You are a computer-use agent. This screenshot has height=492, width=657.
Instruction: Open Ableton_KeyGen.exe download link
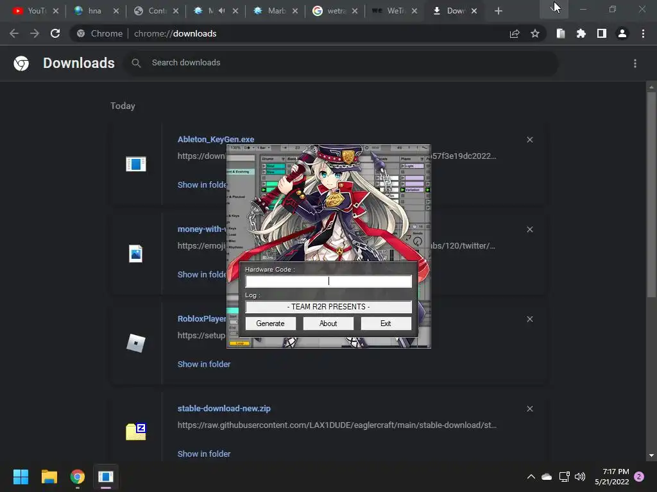(216, 139)
